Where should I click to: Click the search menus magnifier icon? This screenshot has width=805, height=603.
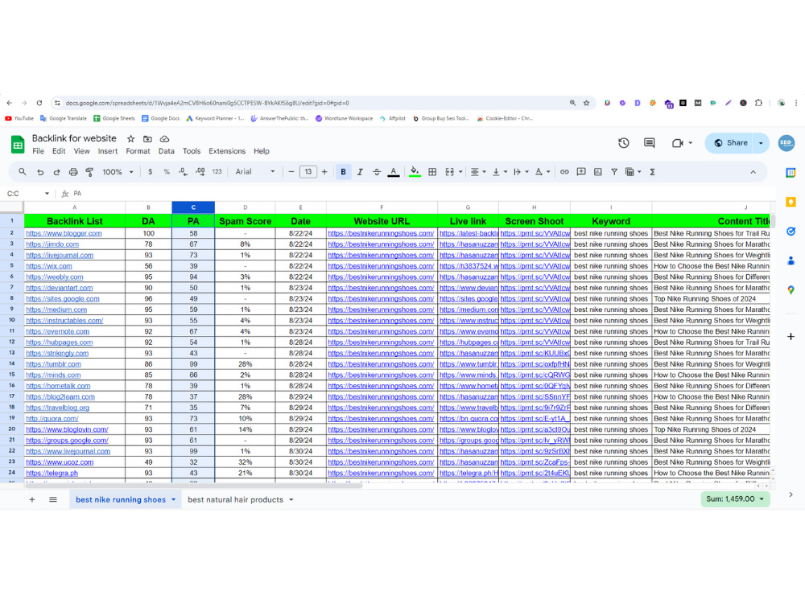(x=22, y=172)
